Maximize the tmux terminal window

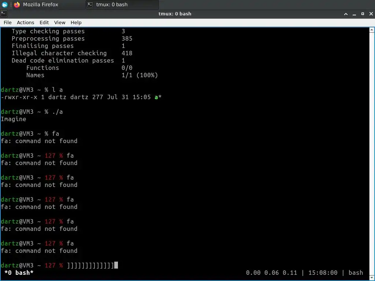(x=363, y=14)
